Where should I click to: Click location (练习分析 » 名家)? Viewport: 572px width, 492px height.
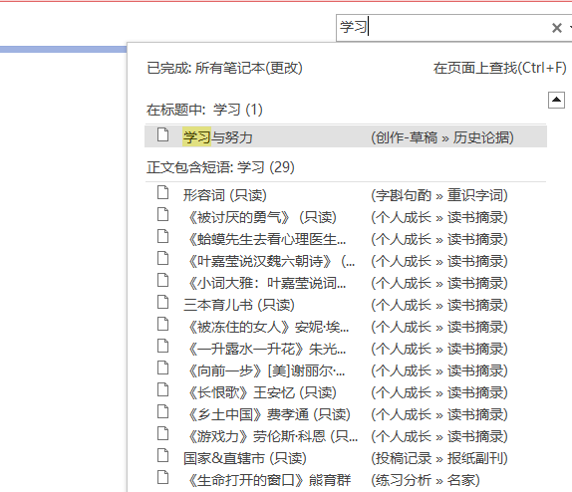click(x=425, y=480)
